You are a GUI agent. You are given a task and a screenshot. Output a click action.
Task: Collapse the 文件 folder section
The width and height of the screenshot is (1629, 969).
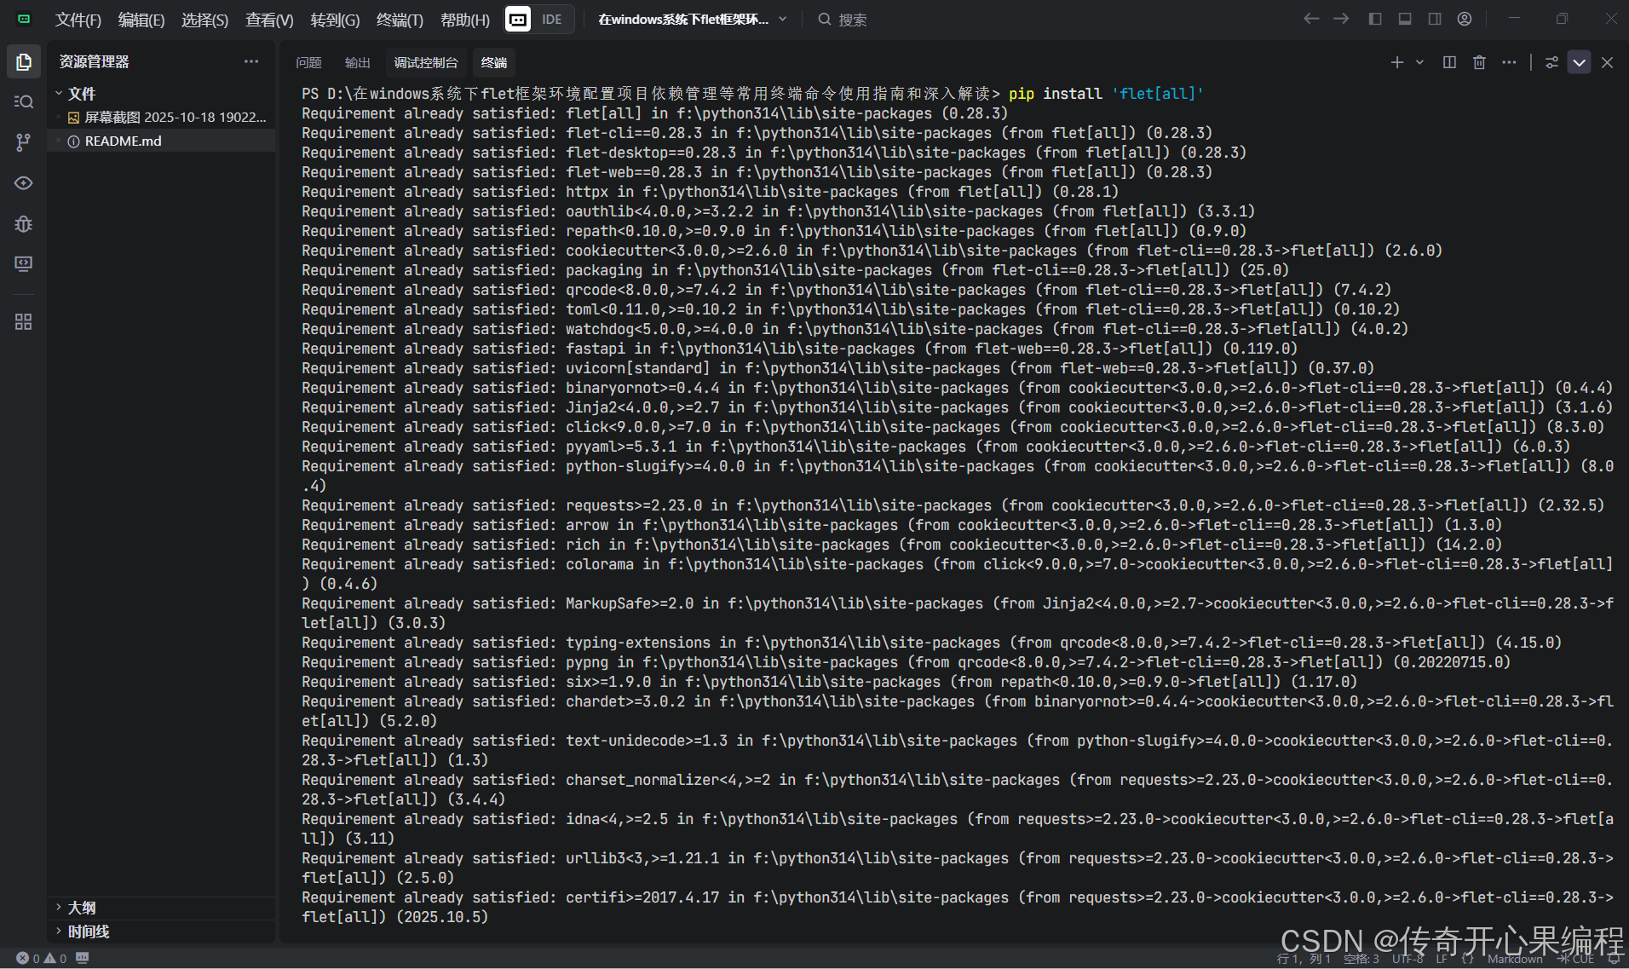[81, 93]
